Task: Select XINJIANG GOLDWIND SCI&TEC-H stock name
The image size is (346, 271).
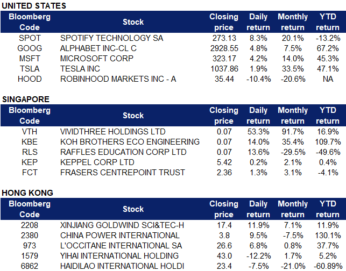Action: click(122, 225)
